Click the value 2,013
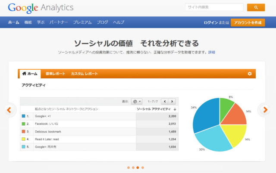Viewport: 276px width, 173px height. pyautogui.click(x=172, y=124)
